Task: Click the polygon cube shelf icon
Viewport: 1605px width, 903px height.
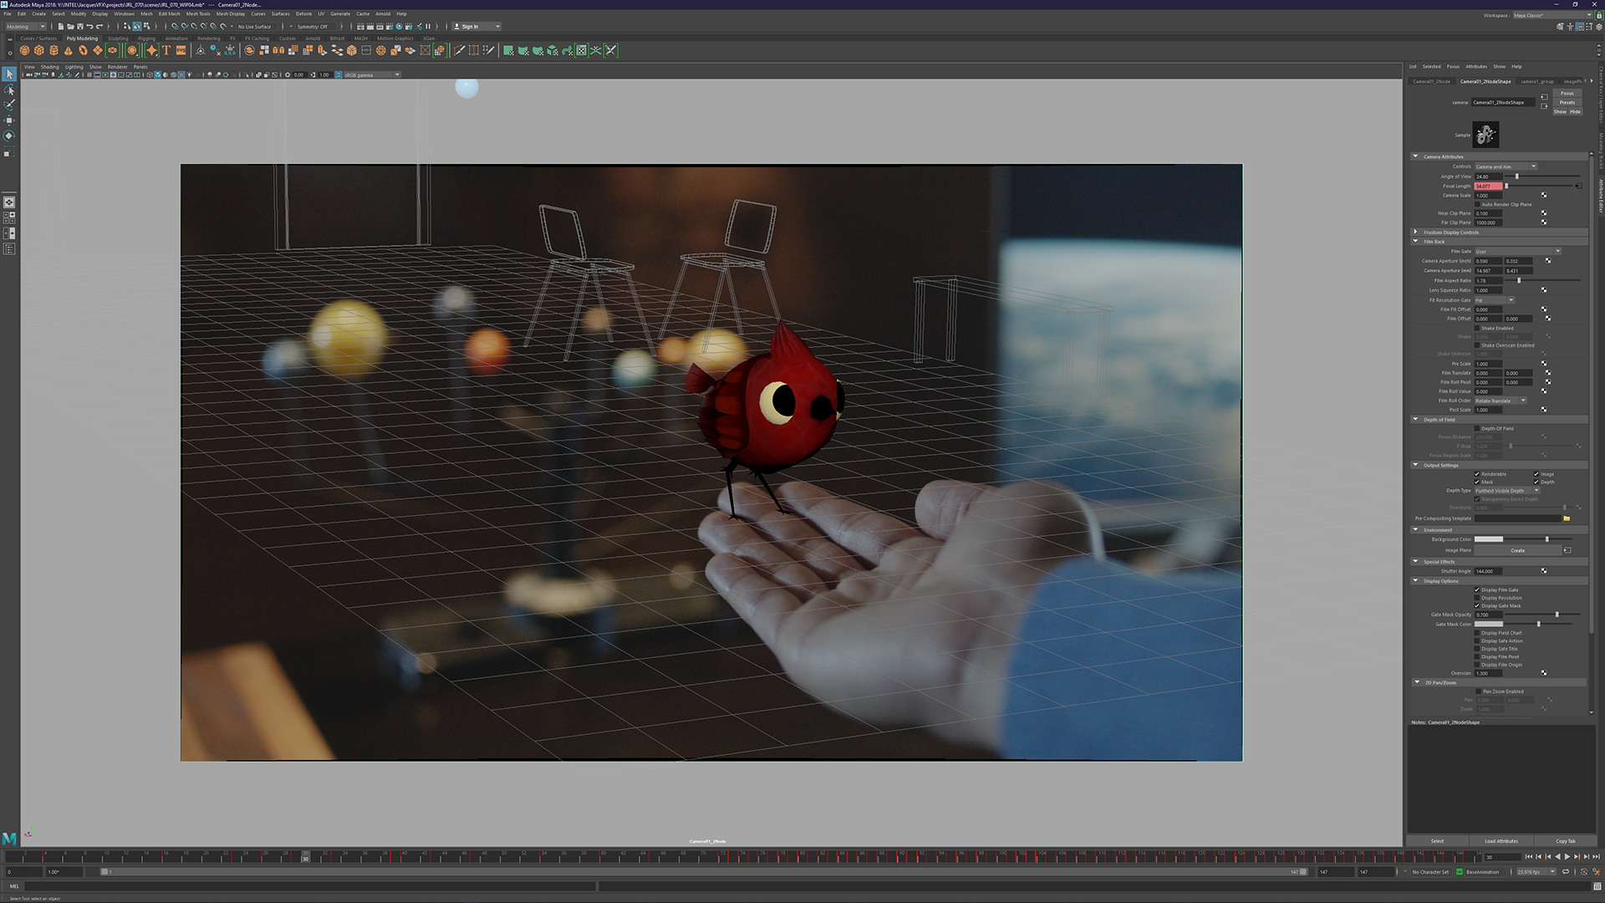Action: [x=38, y=51]
